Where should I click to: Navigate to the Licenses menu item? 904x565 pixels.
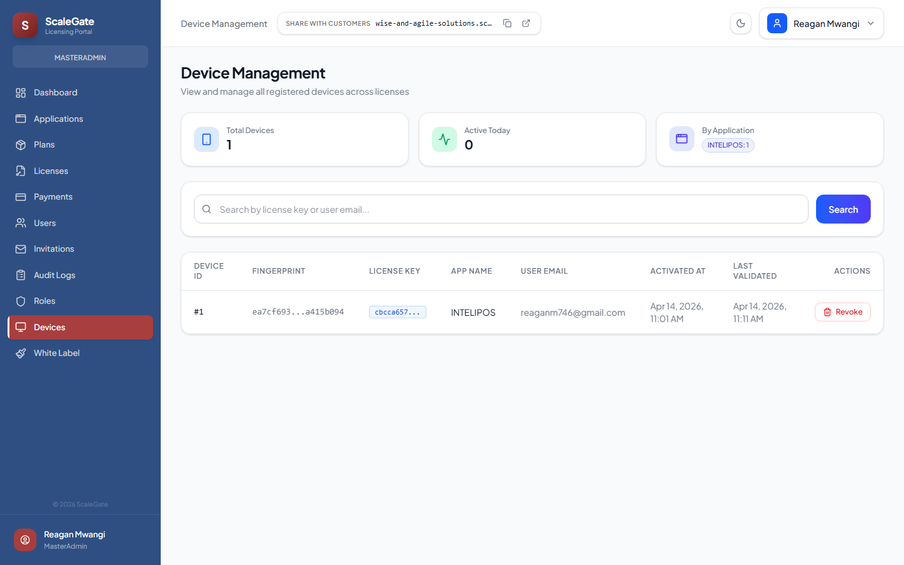(51, 170)
